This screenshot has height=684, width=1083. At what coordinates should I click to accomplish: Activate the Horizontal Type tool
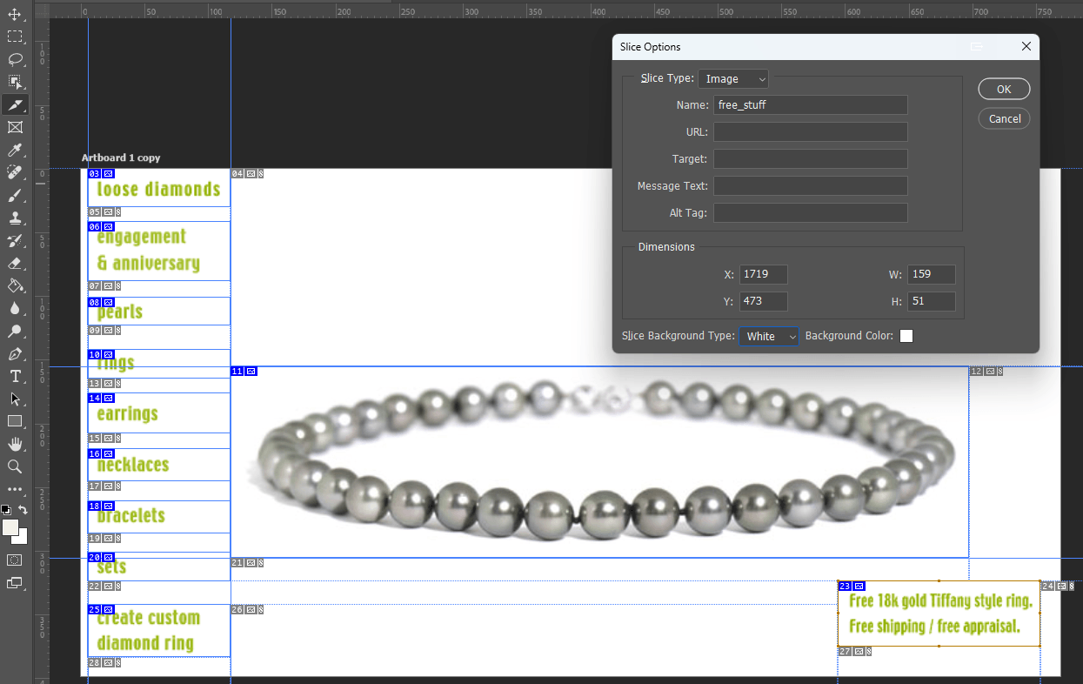point(15,376)
